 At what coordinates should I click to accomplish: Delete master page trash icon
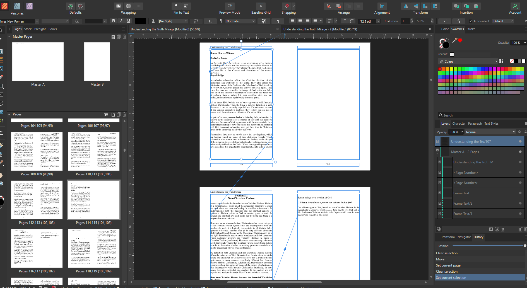[x=124, y=37]
